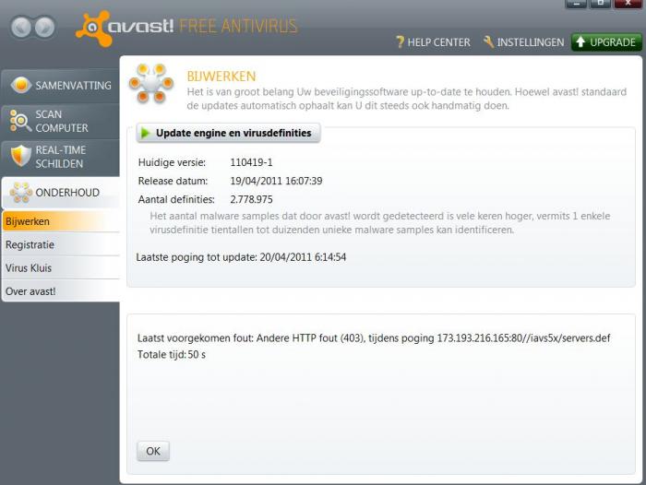646x485 pixels.
Task: Minimize the avast! window
Action: pos(576,4)
